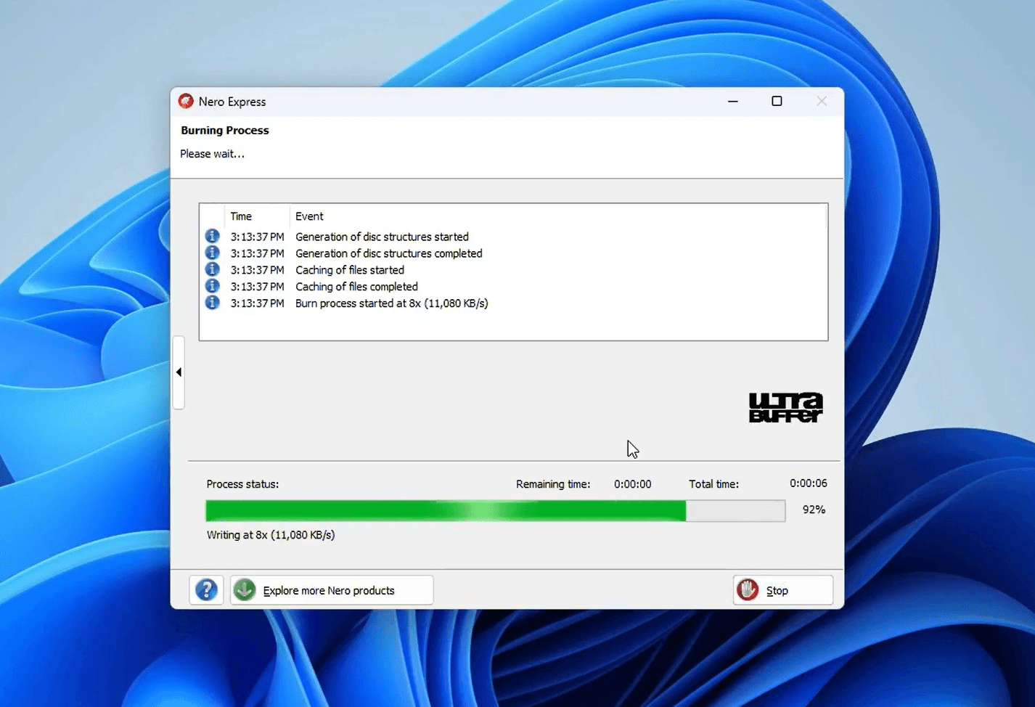Select 'Burn process started at 8x' event
This screenshot has height=707, width=1035.
point(391,303)
